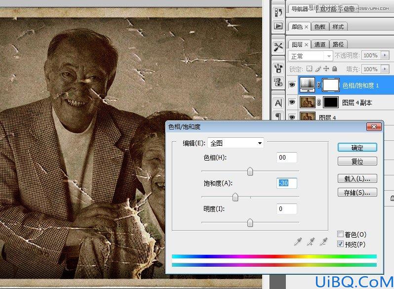Viewport: 394px width, 289px height.
Task: Switch to the 样式 tab
Action: point(338,27)
